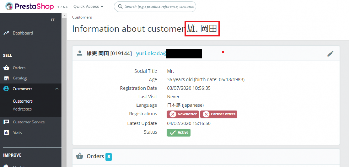Open Customer Service in the sidebar
Image resolution: width=349 pixels, height=167 pixels.
pos(29,122)
